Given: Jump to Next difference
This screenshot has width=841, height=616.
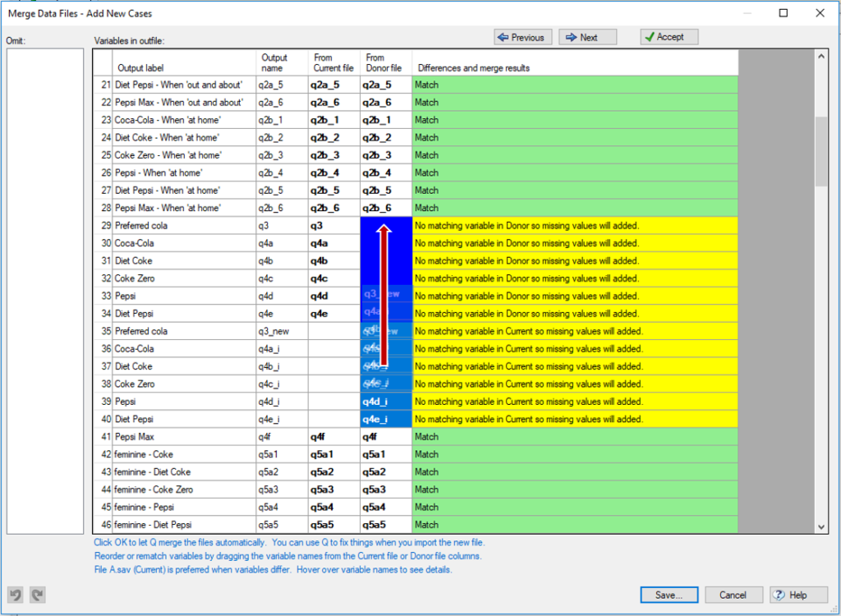Looking at the screenshot, I should coord(589,37).
